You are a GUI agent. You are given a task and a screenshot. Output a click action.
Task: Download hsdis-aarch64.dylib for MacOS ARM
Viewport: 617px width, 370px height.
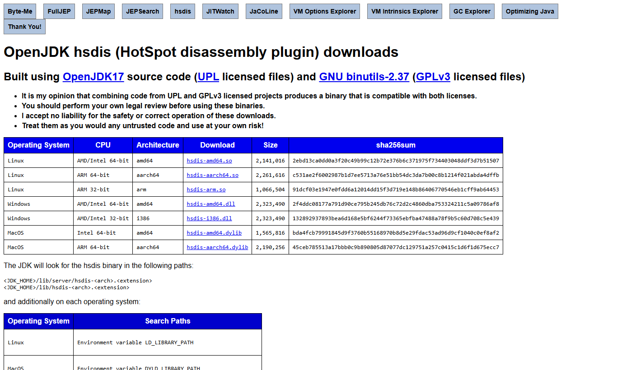click(218, 247)
